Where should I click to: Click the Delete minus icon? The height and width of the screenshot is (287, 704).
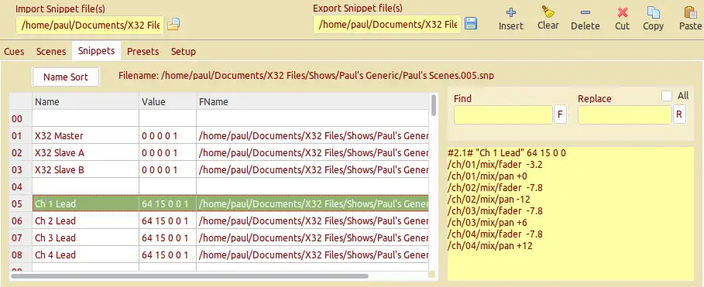[586, 12]
